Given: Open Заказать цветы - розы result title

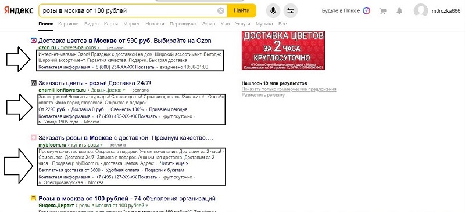Looking at the screenshot, I should point(95,83).
